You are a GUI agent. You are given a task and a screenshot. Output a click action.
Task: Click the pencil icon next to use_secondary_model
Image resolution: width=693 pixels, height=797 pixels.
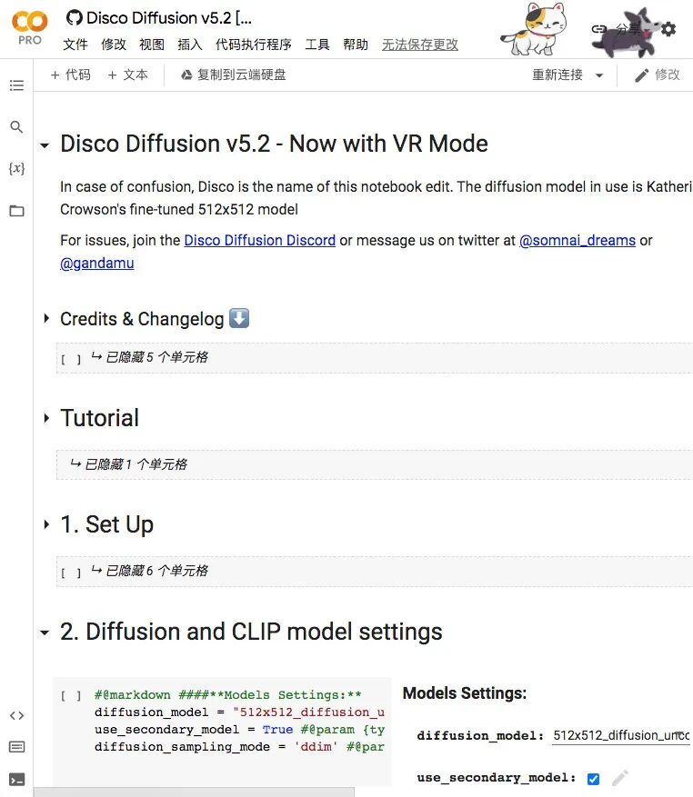coord(619,778)
